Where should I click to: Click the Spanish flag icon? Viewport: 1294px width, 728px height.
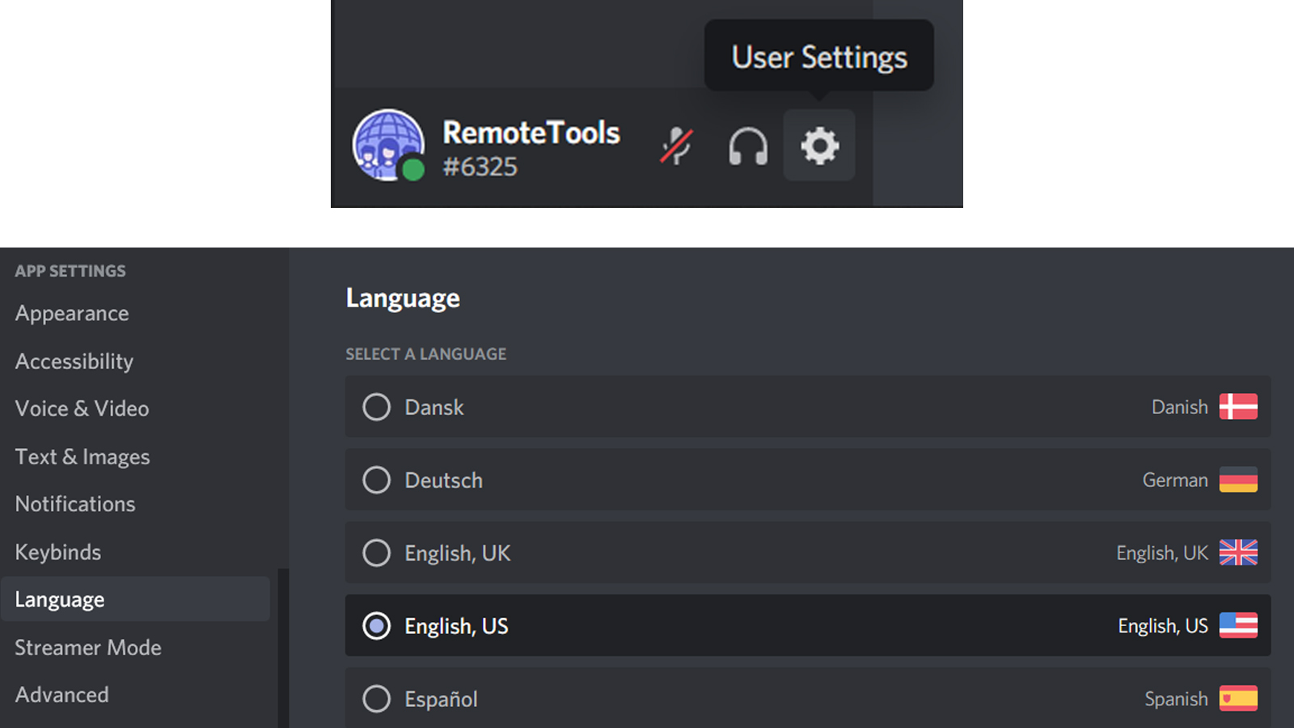[x=1238, y=698]
